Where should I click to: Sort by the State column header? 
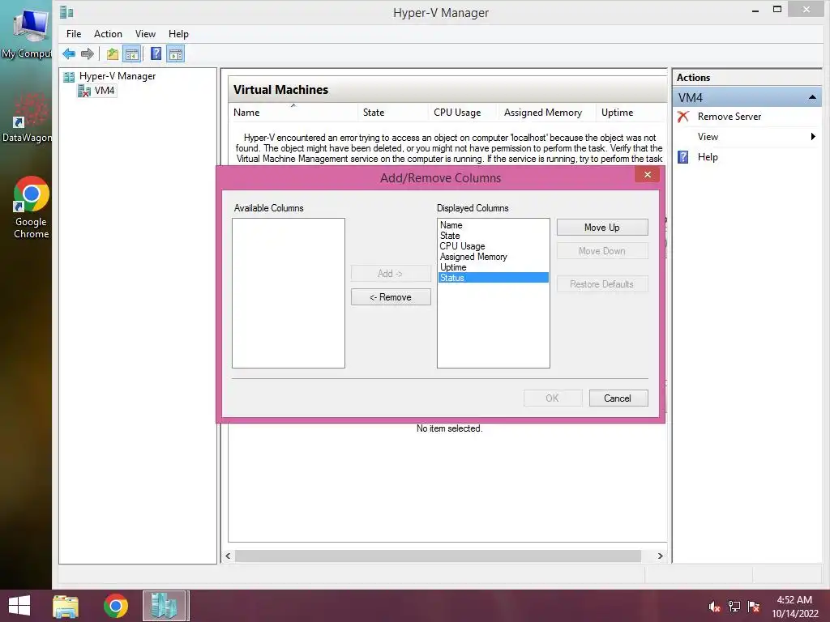point(393,112)
